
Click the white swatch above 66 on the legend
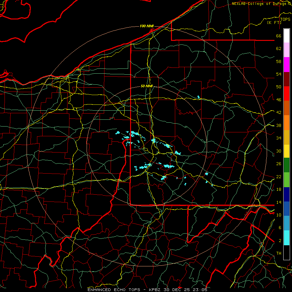click(286, 36)
